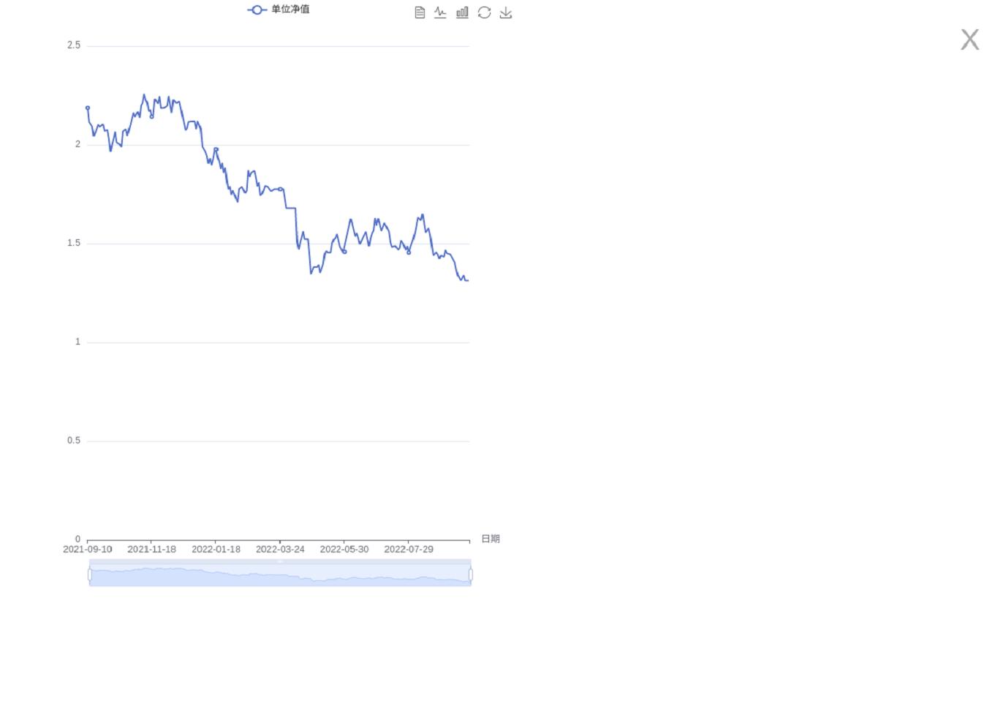Select the data marker above 2022-05-30
Viewport: 987px width, 717px height.
[344, 252]
